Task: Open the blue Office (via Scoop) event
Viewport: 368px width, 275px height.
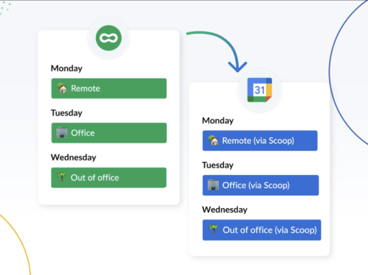Action: point(260,185)
